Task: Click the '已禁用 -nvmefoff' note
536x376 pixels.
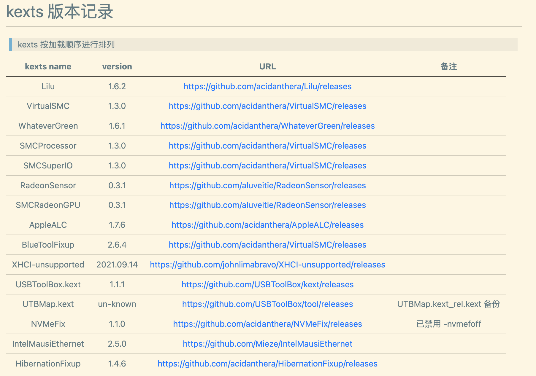Action: [x=448, y=324]
